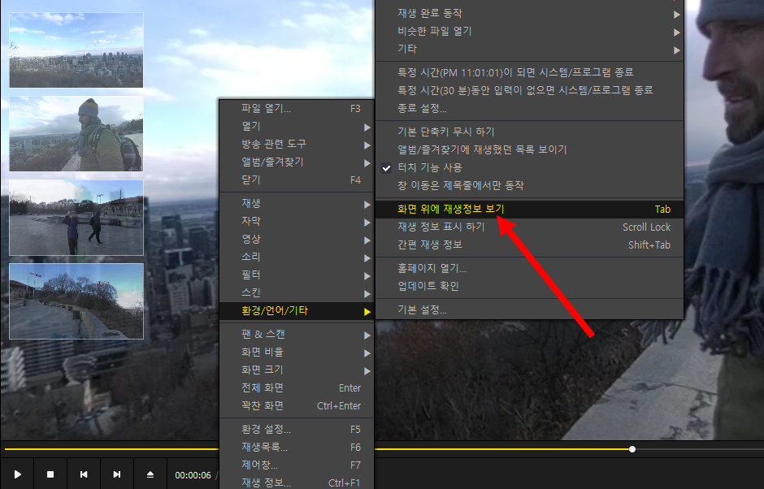764x489 pixels.
Task: Click the Play button
Action: click(18, 474)
